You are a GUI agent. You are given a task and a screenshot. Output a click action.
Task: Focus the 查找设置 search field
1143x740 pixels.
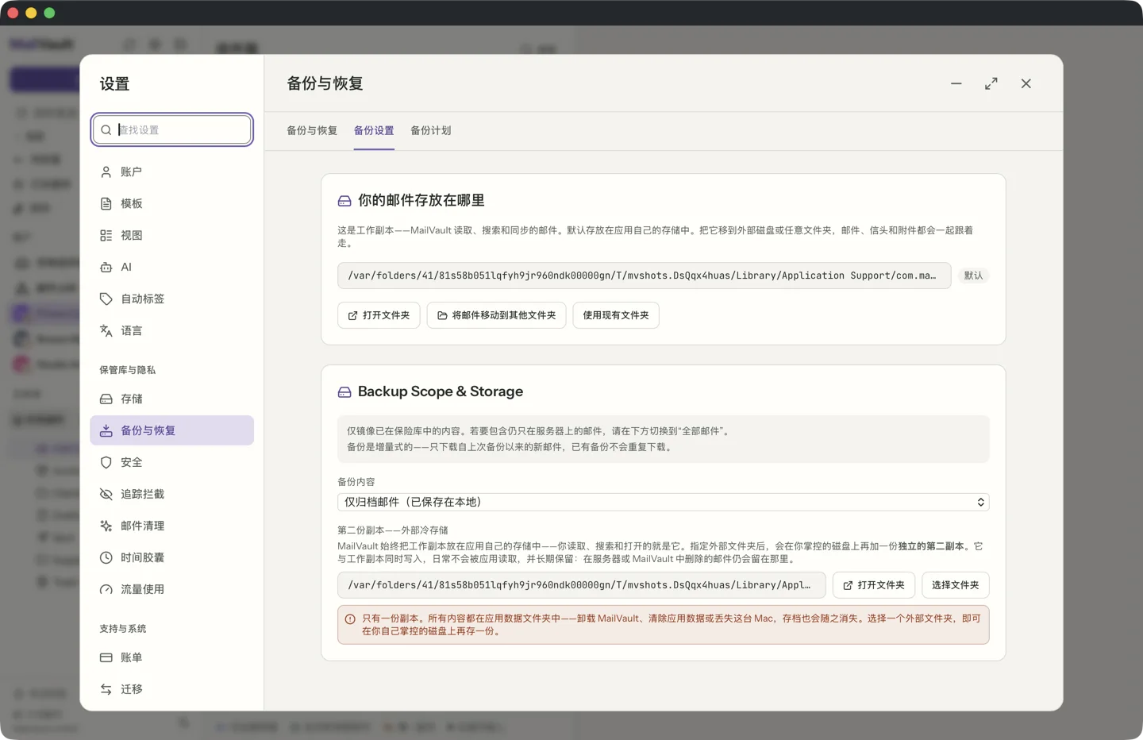coord(172,129)
